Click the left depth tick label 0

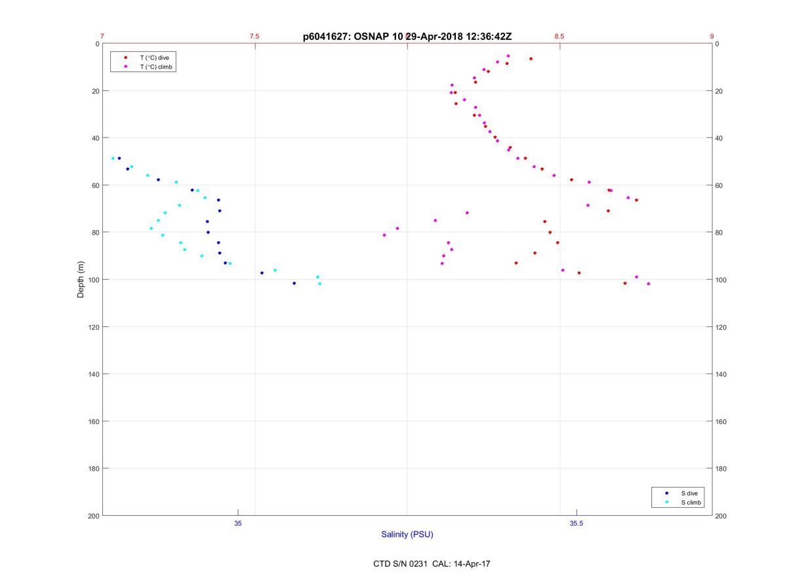[97, 44]
